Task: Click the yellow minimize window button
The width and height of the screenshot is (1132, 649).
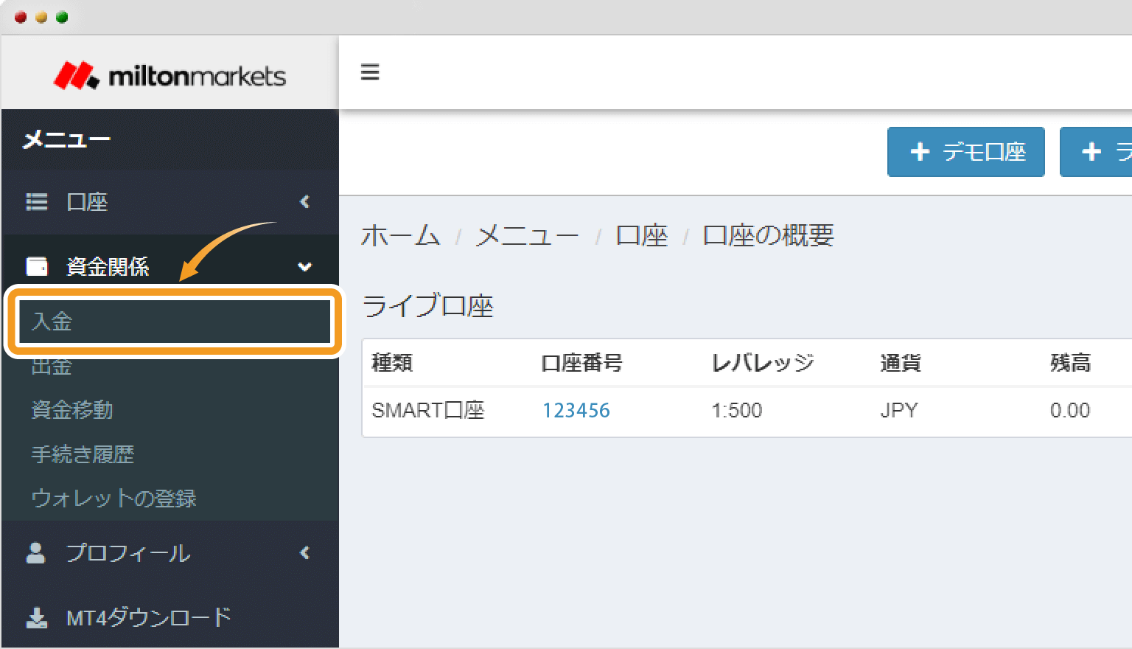Action: point(41,17)
